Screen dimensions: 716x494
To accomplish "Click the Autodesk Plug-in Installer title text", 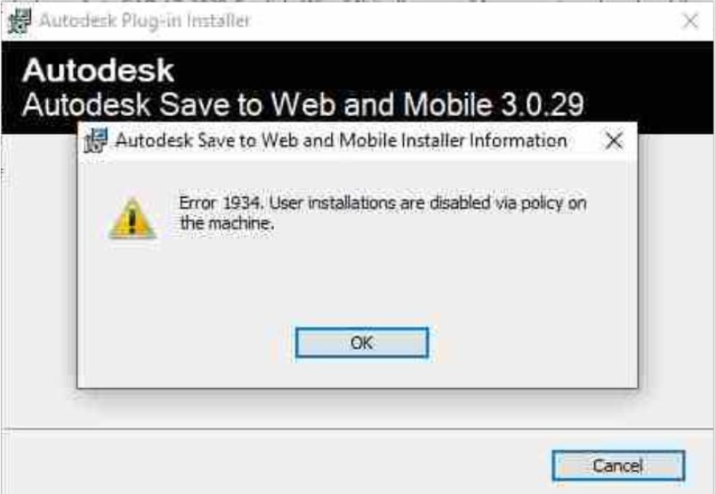I will point(145,20).
